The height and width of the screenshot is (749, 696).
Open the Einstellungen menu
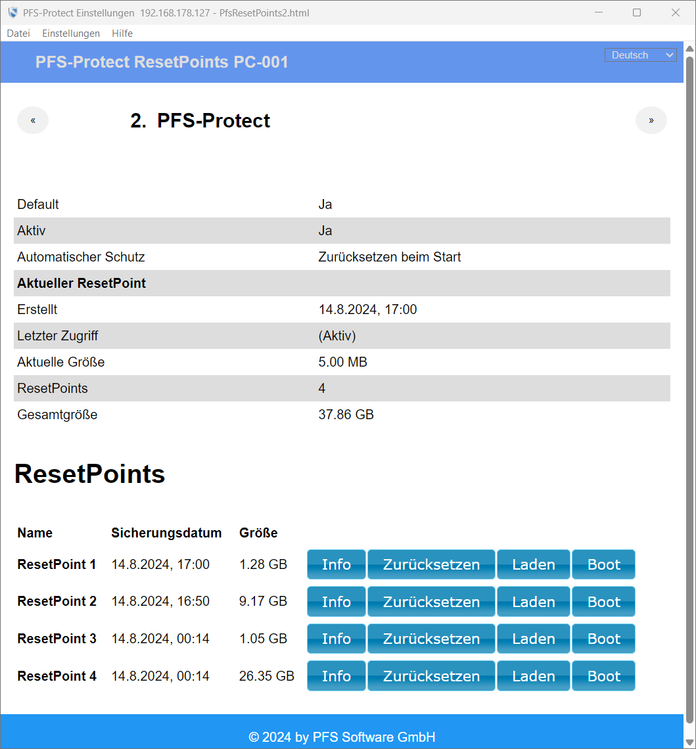click(x=71, y=33)
